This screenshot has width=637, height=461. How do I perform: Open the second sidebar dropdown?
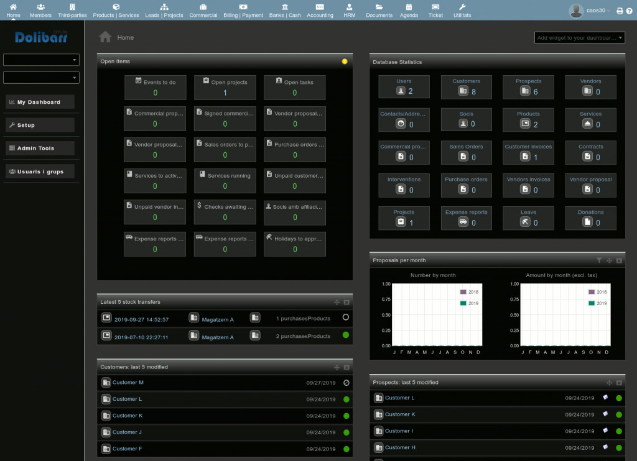[41, 78]
